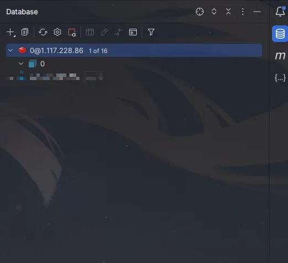Click the Jump to Source arrows icon
The height and width of the screenshot is (263, 288).
coord(119,32)
